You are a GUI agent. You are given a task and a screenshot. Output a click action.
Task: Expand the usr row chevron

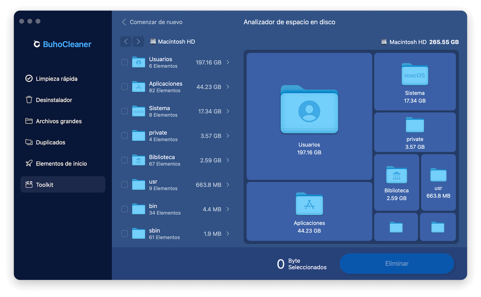click(x=228, y=185)
